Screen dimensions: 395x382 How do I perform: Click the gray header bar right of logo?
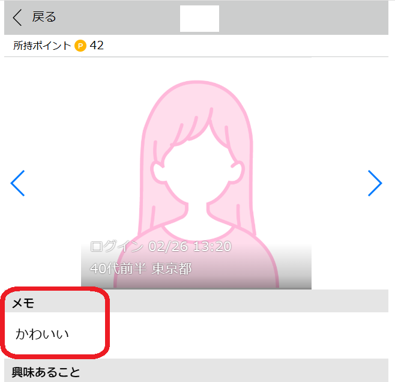pyautogui.click(x=304, y=17)
